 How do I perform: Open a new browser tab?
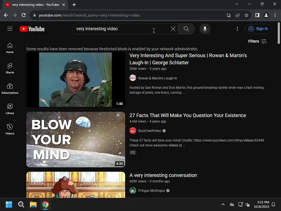pos(74,5)
